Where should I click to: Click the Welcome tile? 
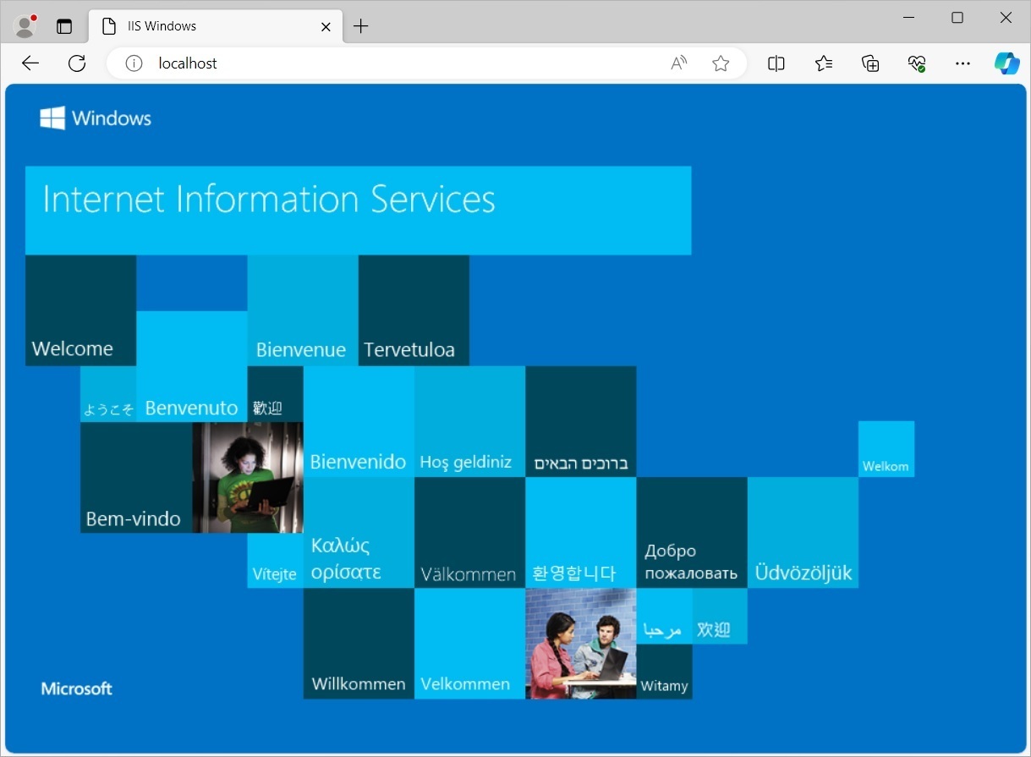(x=80, y=310)
